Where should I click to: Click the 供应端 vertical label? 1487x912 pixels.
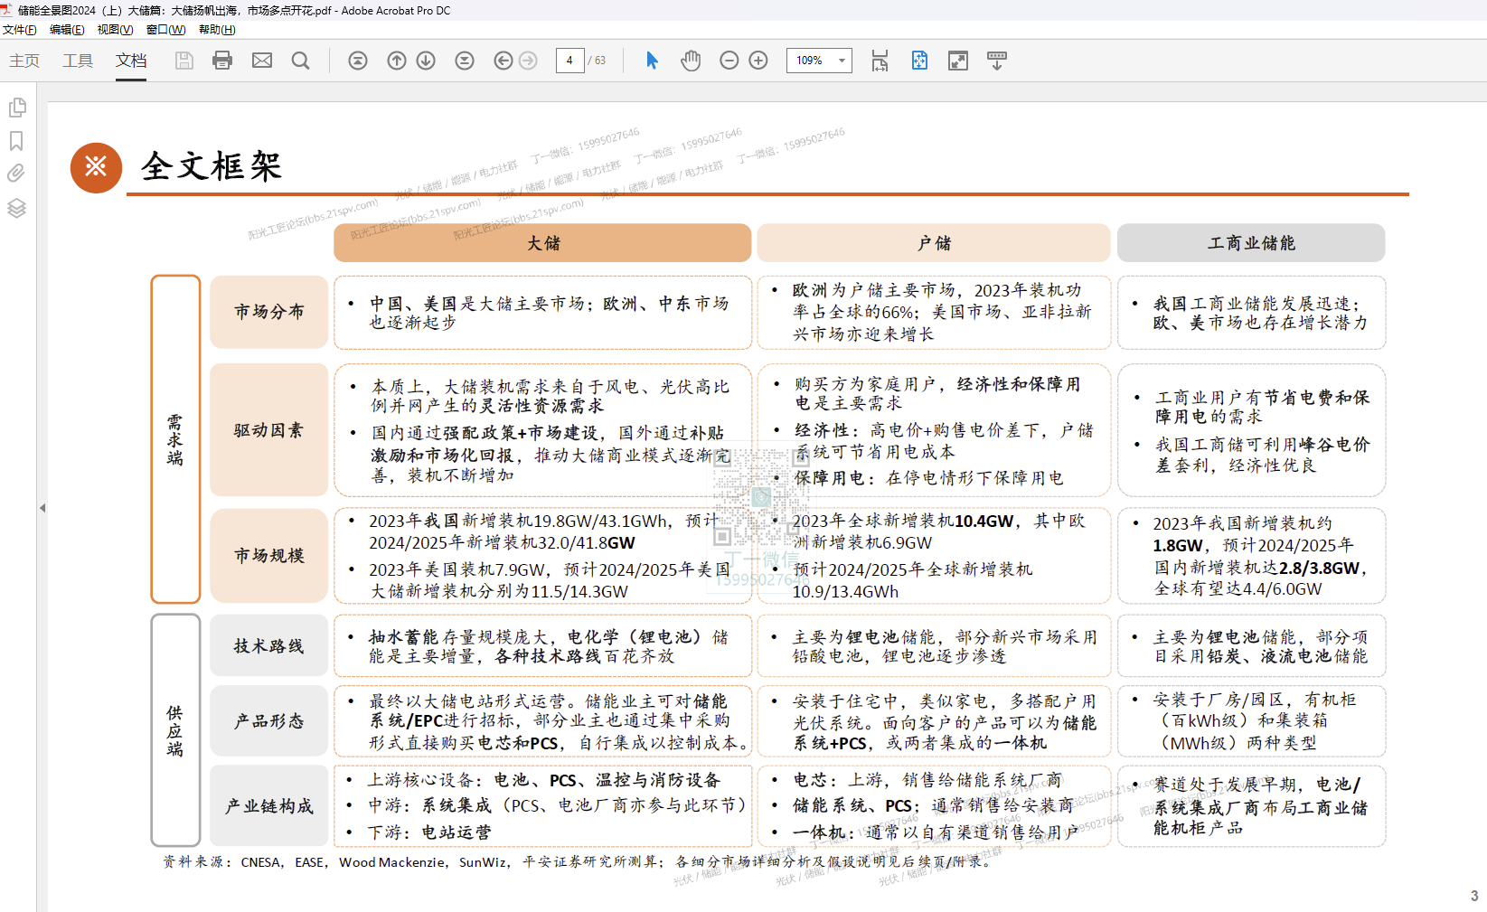click(x=175, y=730)
